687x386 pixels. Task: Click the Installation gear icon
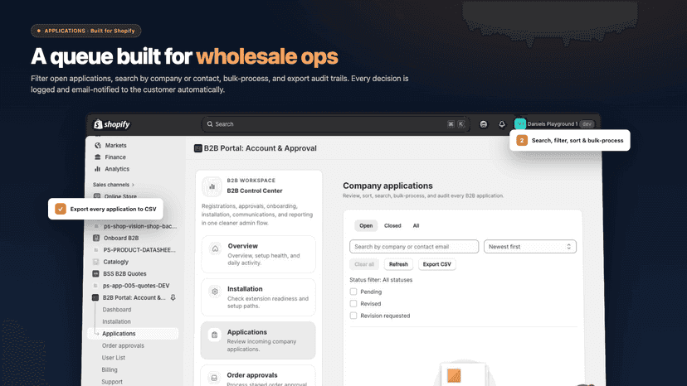coord(215,292)
